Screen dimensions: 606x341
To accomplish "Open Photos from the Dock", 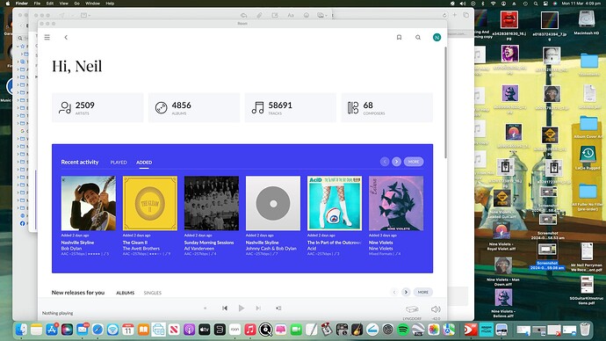I will coord(434,330).
